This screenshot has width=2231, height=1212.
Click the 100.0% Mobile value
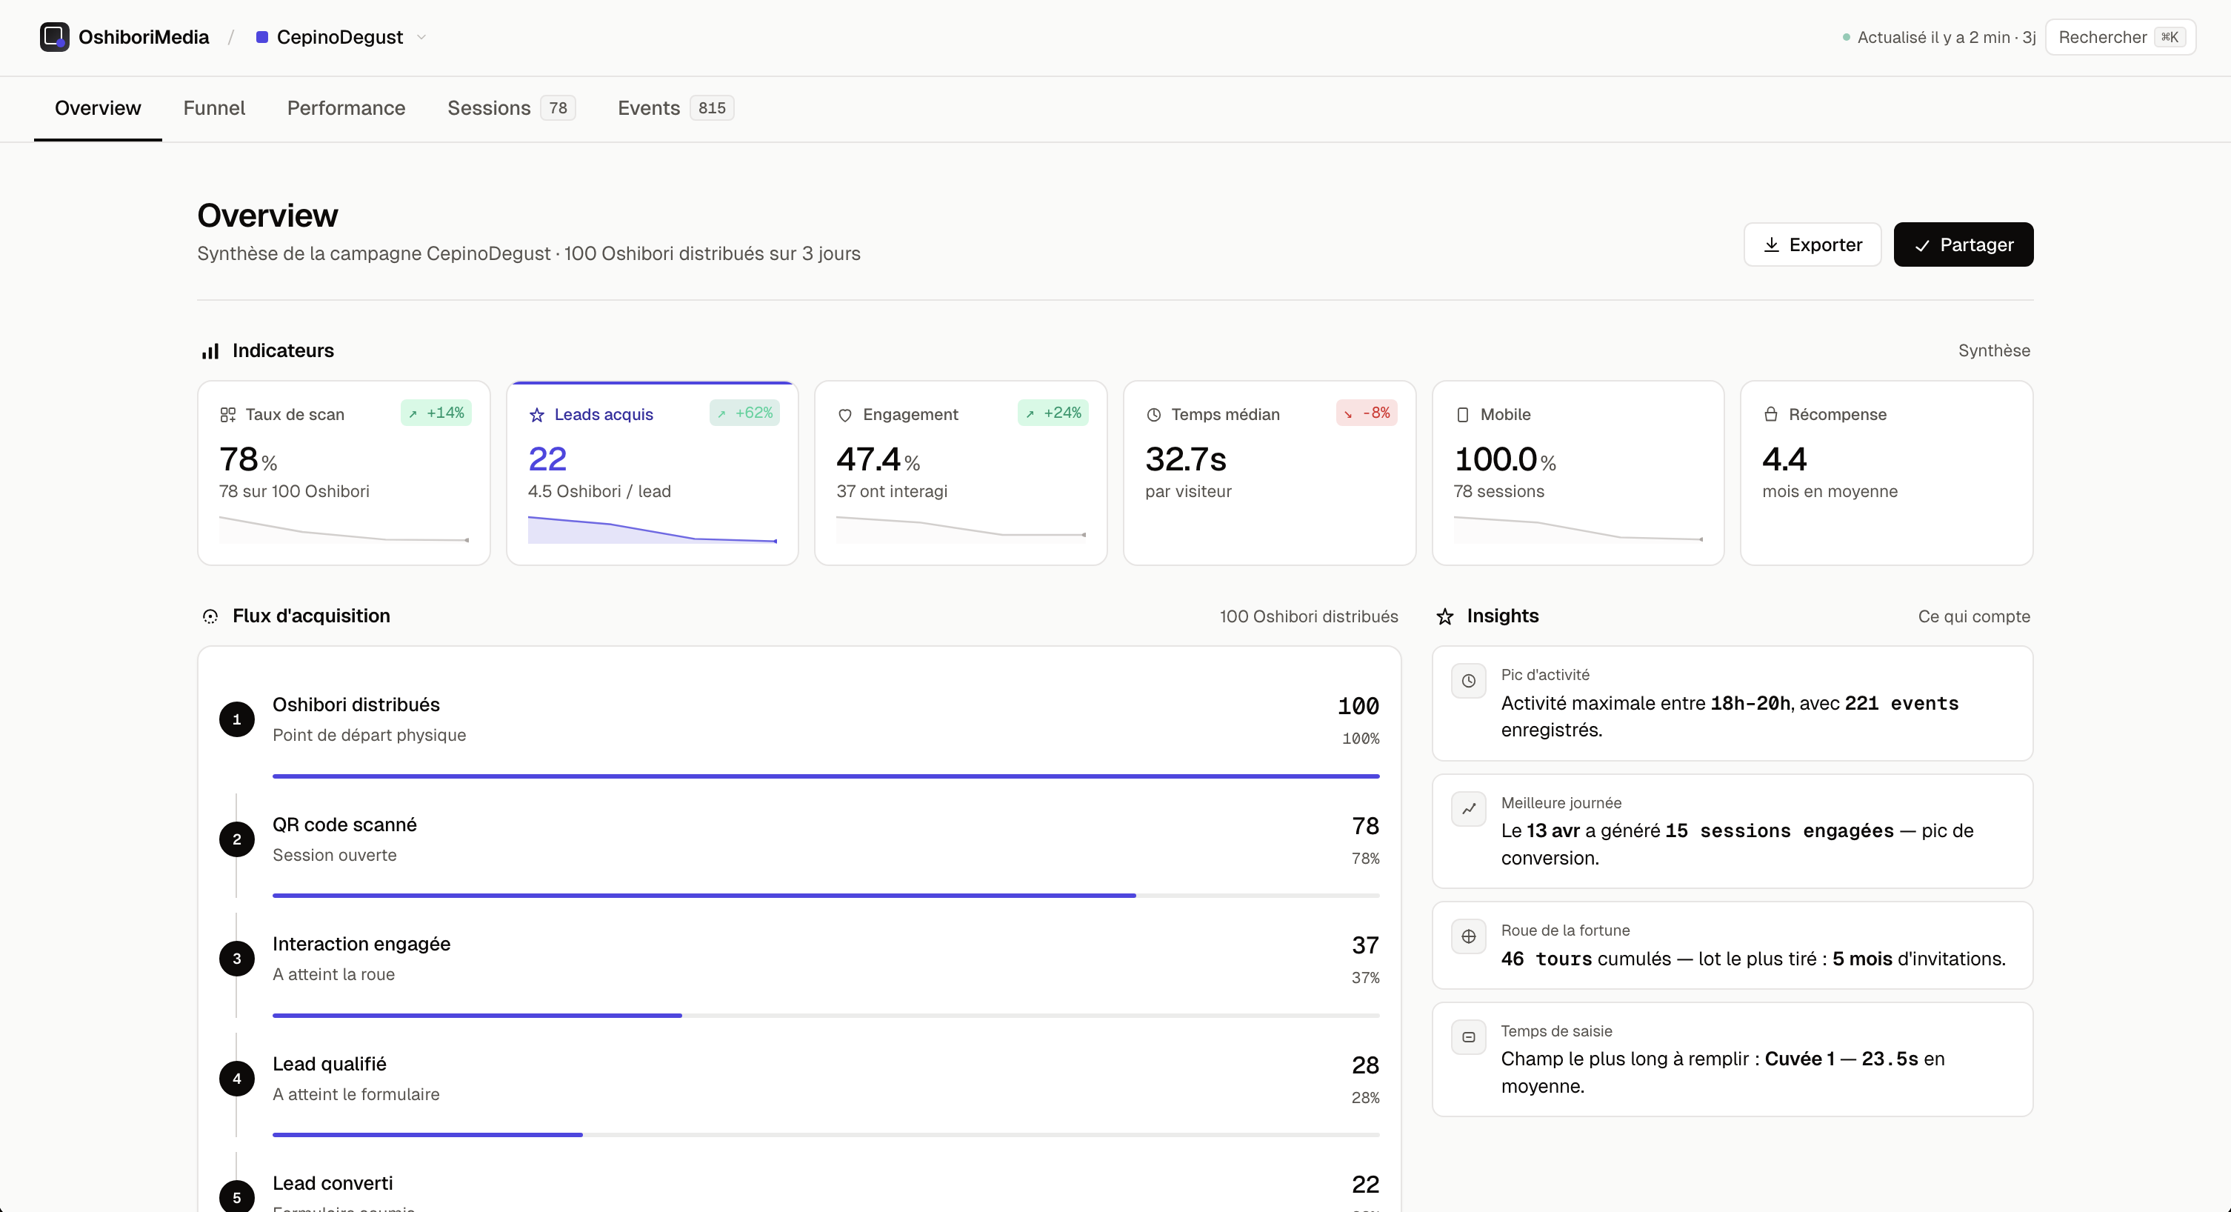1505,459
